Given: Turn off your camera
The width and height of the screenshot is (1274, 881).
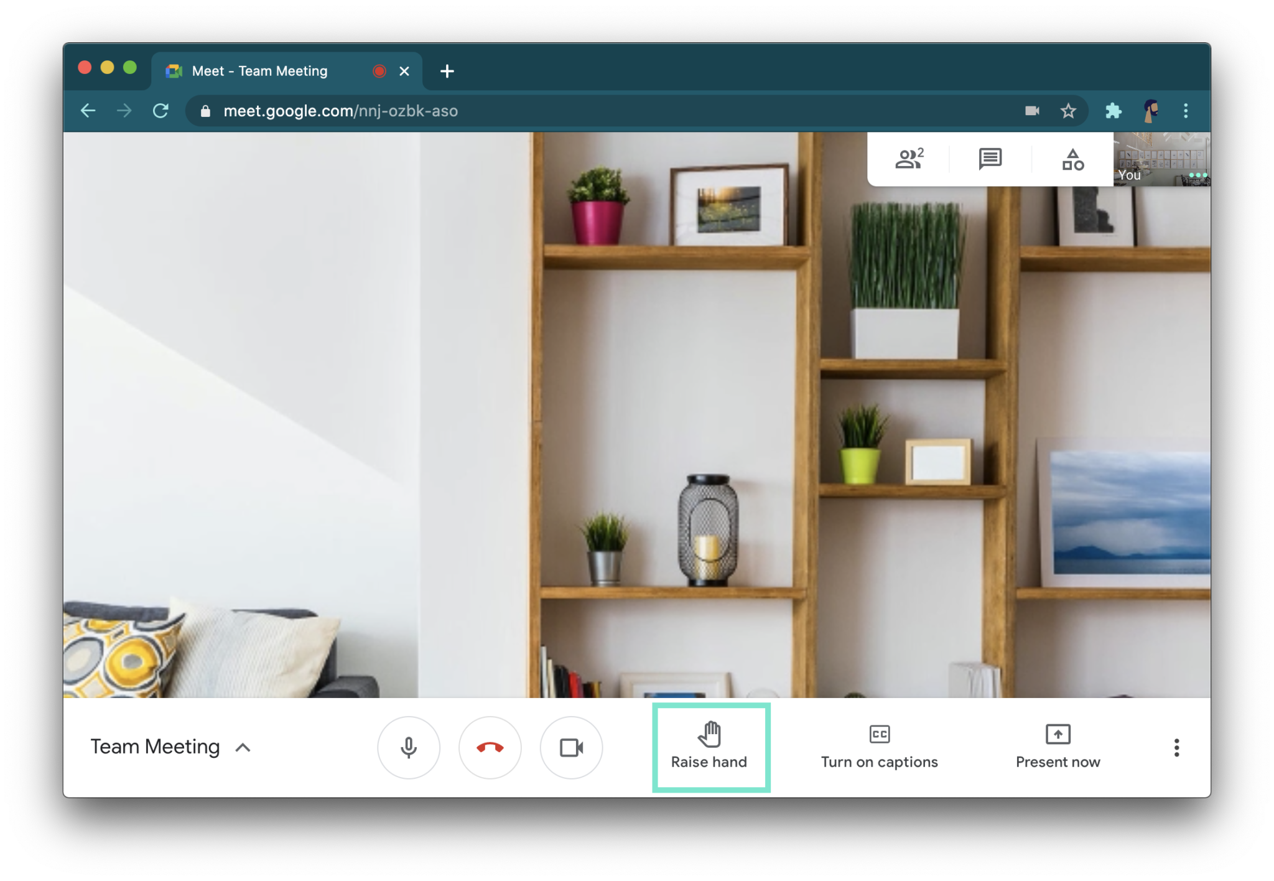Looking at the screenshot, I should click(x=572, y=748).
